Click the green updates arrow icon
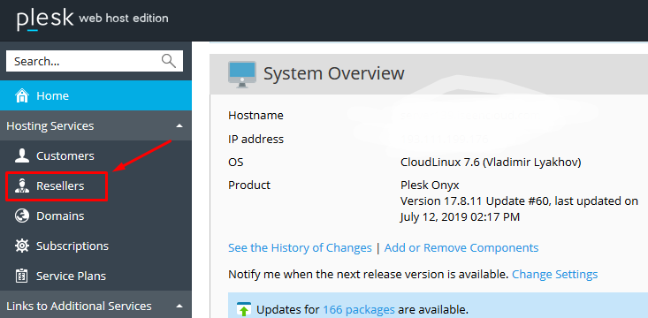Viewport: 648px width, 318px height. click(244, 309)
